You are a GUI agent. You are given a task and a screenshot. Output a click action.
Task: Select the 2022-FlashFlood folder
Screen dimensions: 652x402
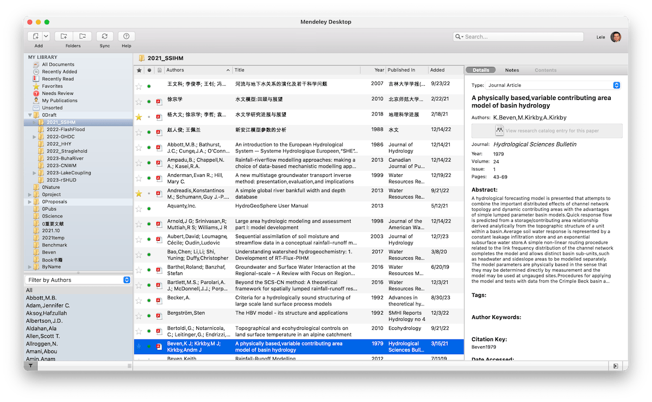[65, 130]
